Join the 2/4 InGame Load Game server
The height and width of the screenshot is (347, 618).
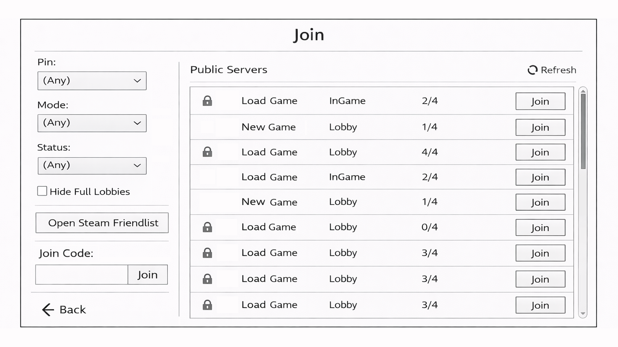(540, 101)
